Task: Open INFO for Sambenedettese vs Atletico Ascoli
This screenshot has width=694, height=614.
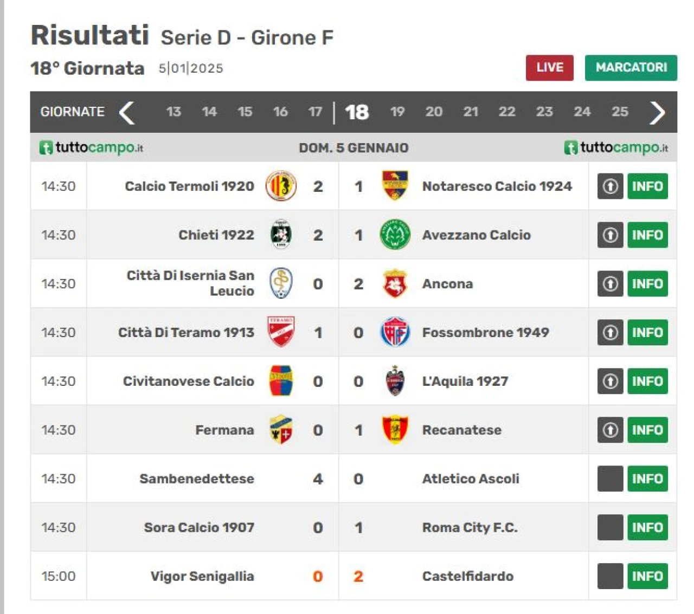Action: tap(647, 479)
